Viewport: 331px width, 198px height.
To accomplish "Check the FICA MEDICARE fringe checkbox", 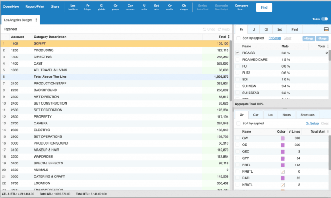I will coord(237,59).
